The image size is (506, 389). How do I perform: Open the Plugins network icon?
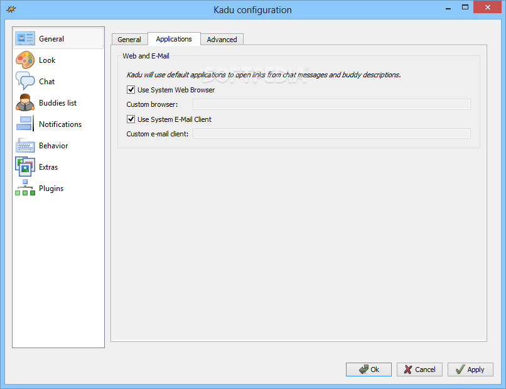25,188
